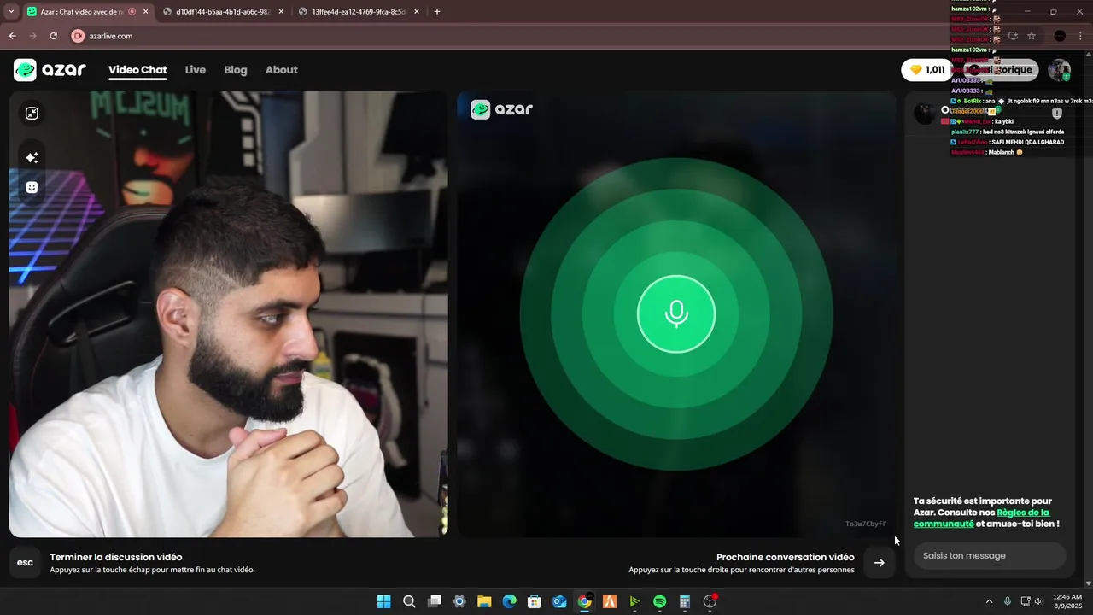Go back with the browser back arrow
This screenshot has height=615, width=1093.
coord(12,36)
